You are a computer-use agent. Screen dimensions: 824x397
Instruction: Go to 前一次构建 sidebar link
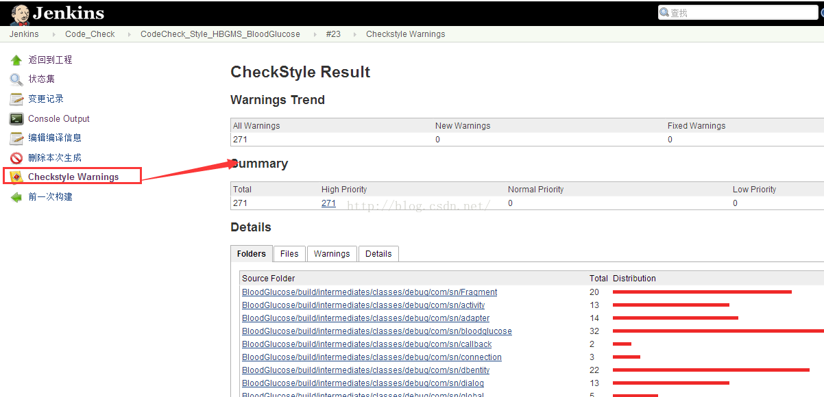(x=50, y=197)
